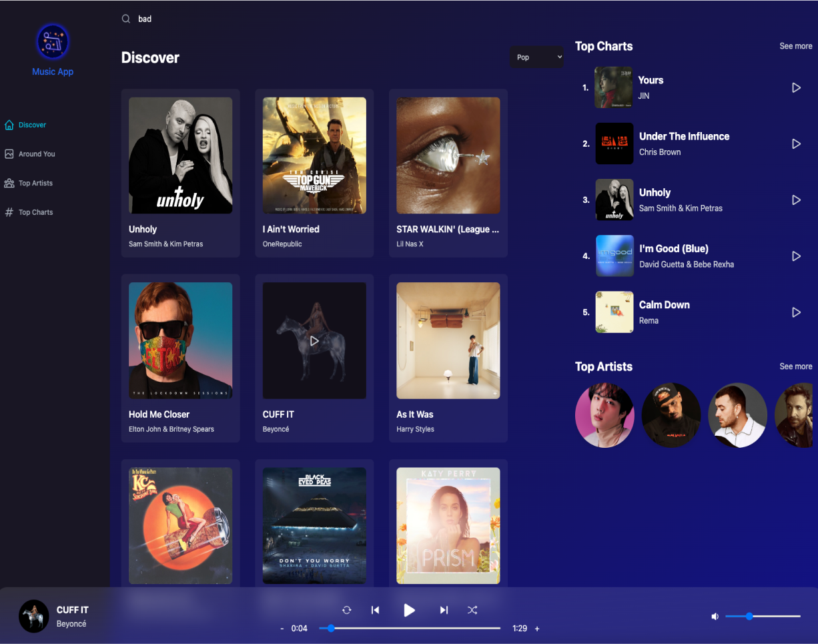This screenshot has width=818, height=644.
Task: Click the Around You image icon
Action: tap(9, 153)
